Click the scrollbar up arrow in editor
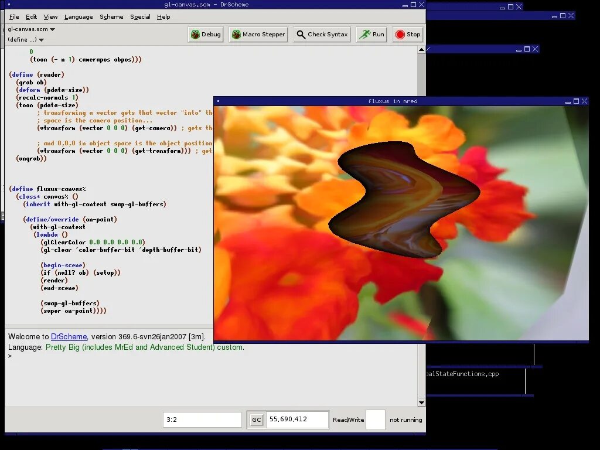Image resolution: width=600 pixels, height=450 pixels. tap(421, 50)
